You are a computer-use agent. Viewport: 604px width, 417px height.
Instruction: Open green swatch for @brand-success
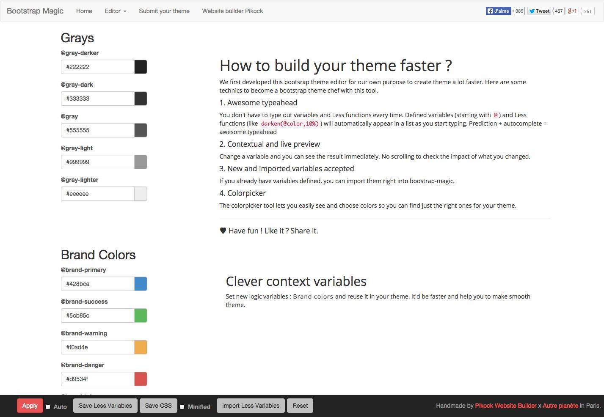(x=141, y=315)
